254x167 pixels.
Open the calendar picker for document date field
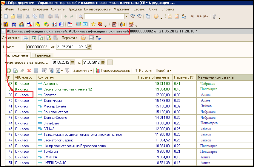point(90,47)
